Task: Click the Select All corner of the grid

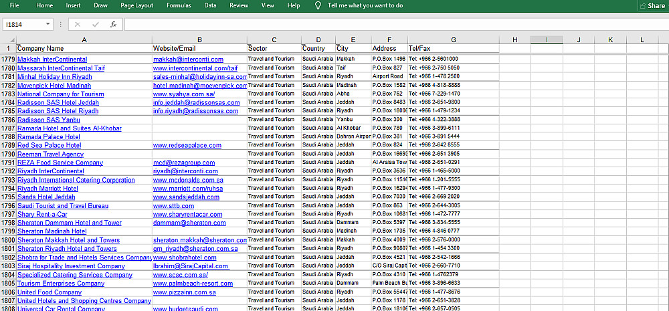Action: click(7, 39)
